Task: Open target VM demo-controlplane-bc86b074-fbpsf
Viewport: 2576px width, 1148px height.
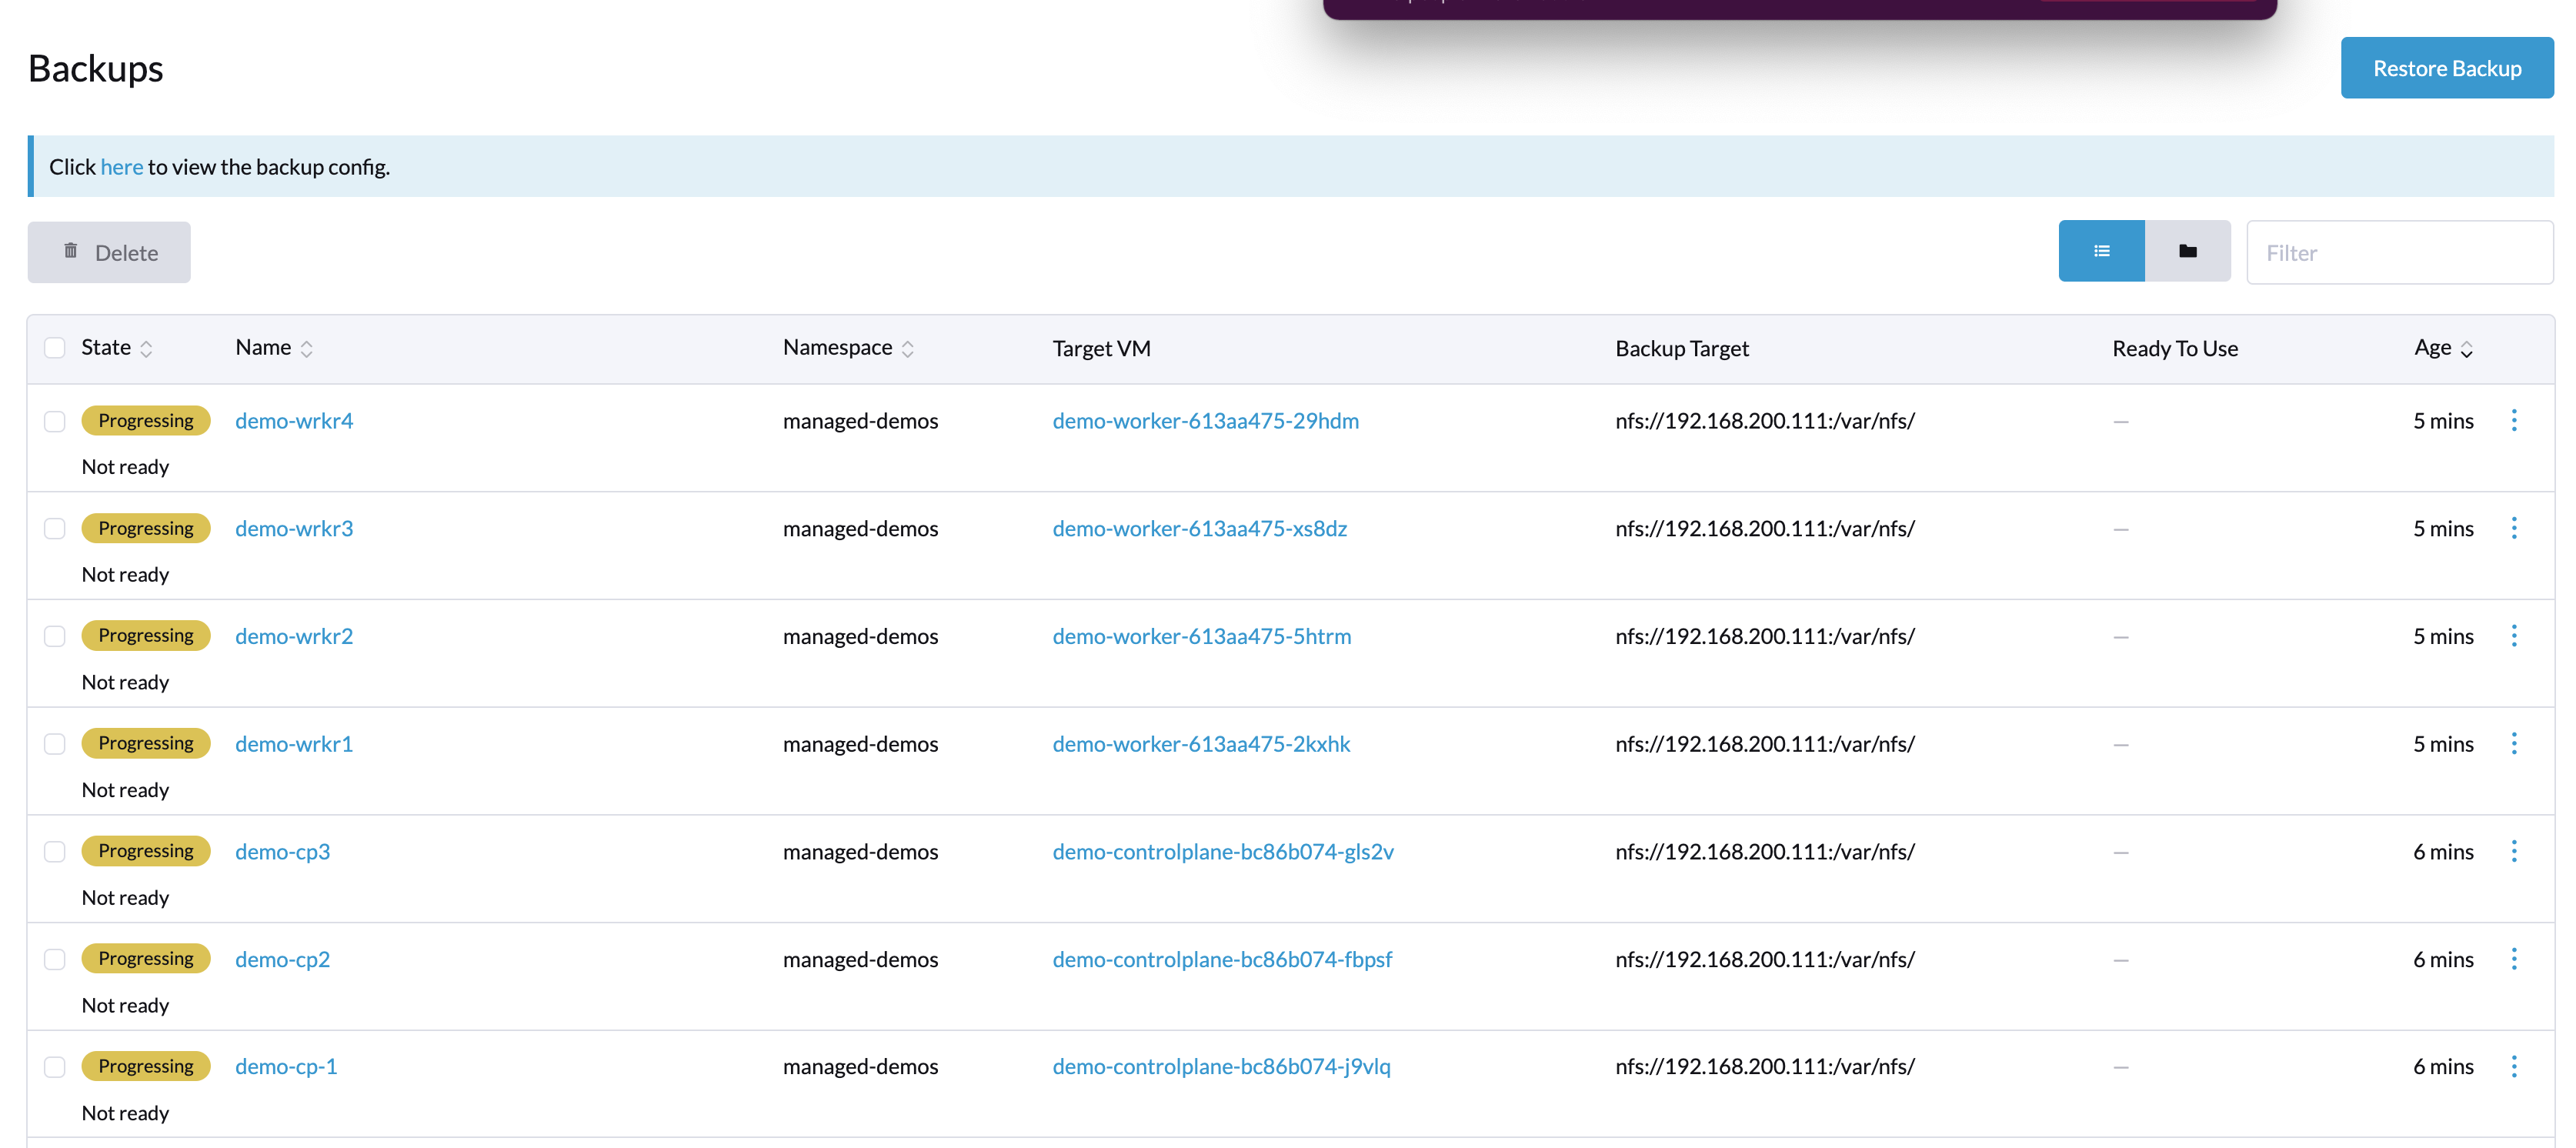Action: pos(1222,959)
